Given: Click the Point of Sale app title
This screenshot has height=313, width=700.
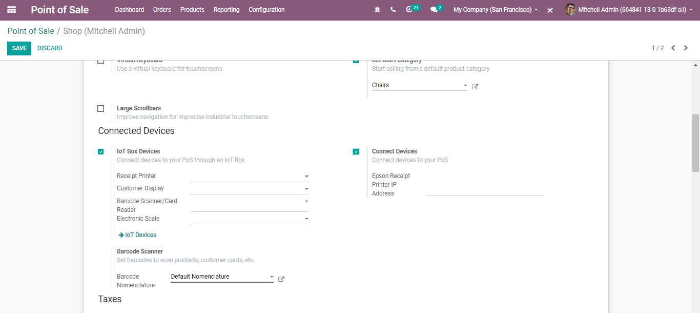Looking at the screenshot, I should (60, 10).
